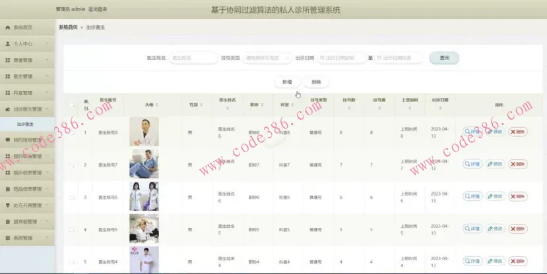Sort table by 科室 column arrows

[292, 105]
